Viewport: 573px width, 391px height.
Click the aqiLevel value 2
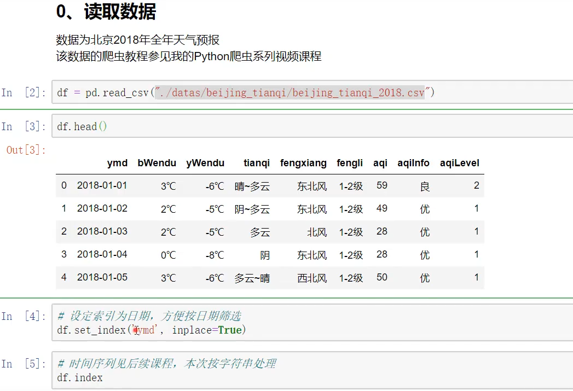477,185
